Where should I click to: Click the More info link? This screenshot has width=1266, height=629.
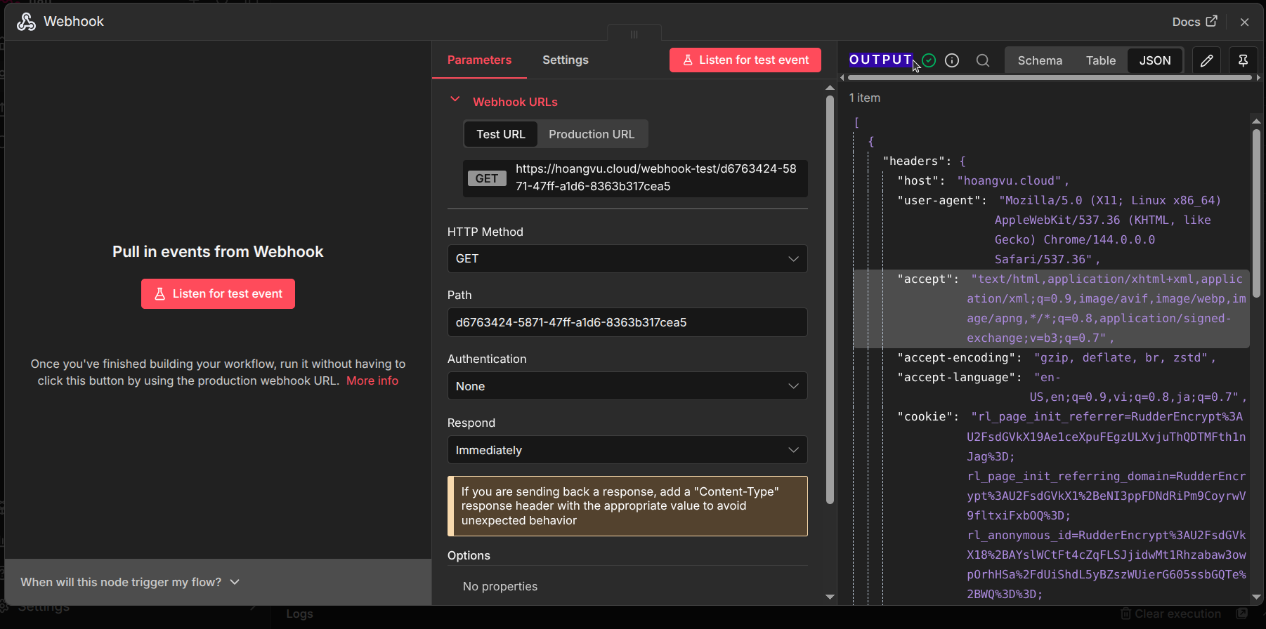372,380
